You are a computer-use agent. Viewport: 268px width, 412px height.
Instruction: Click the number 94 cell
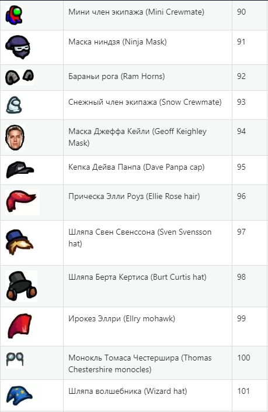(250, 138)
